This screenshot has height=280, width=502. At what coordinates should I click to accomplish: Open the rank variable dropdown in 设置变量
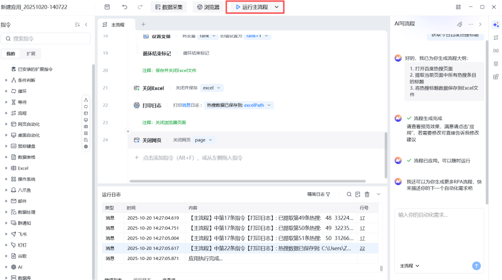(207, 36)
